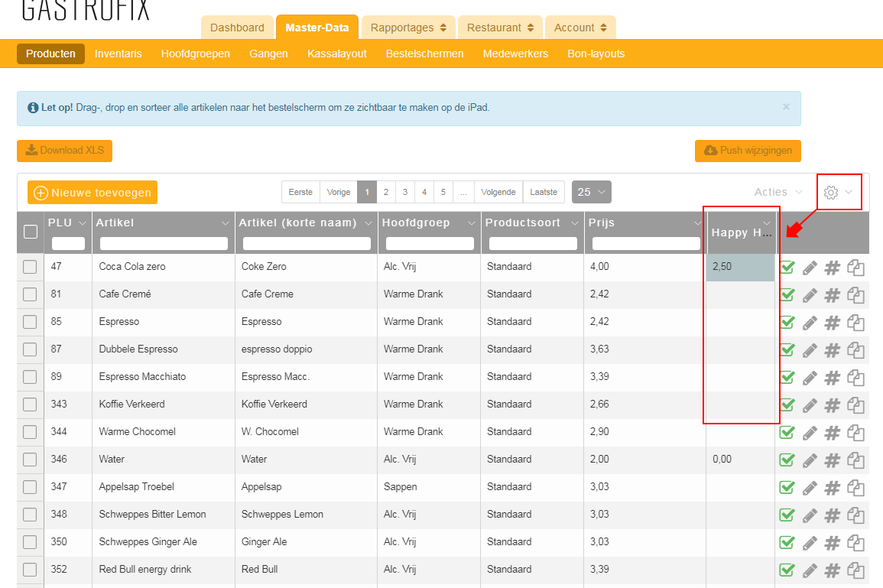883x588 pixels.
Task: Open Medewerkers in the submenu
Action: tap(515, 54)
